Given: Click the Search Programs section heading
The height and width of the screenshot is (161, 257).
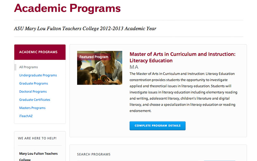Looking at the screenshot, I should click(x=93, y=154).
